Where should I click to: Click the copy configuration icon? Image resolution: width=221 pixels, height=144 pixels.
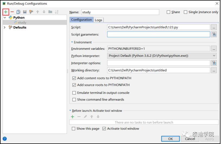click(18, 12)
